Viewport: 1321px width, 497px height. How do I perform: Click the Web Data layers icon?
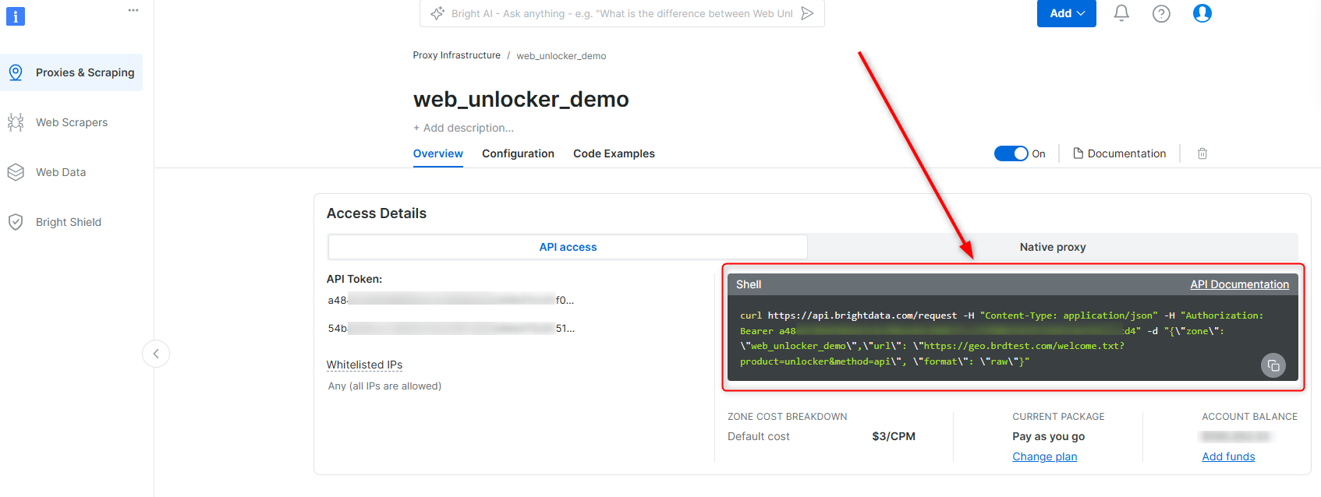coord(16,172)
